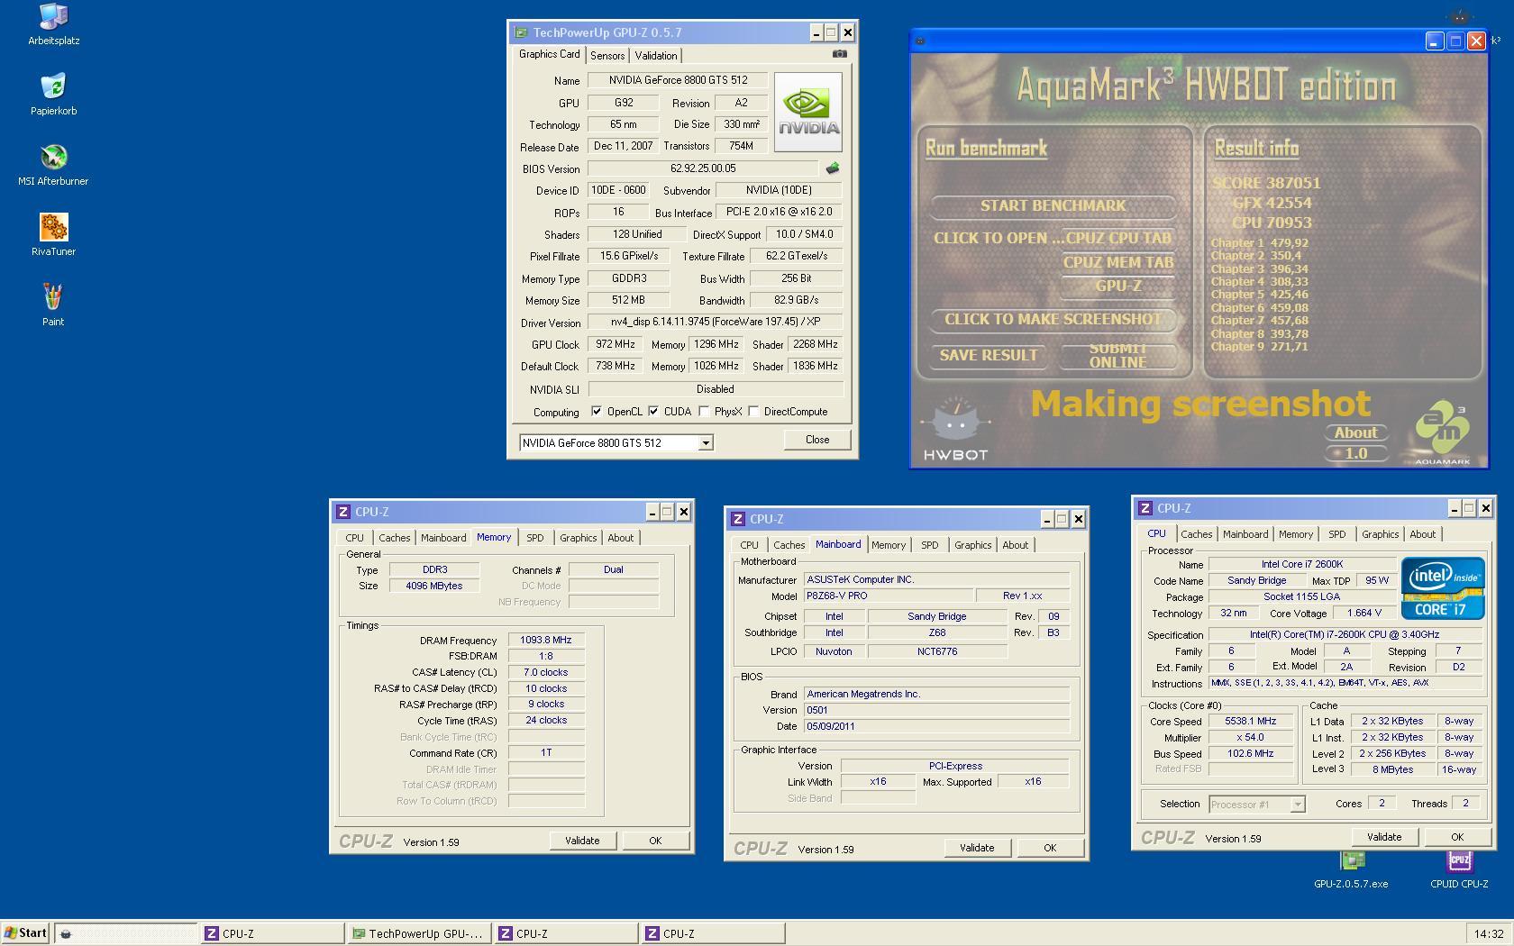Screen dimensions: 1514x946
Task: Switch to TechPowerUp GPU-Z taskbar button
Action: pyautogui.click(x=418, y=933)
